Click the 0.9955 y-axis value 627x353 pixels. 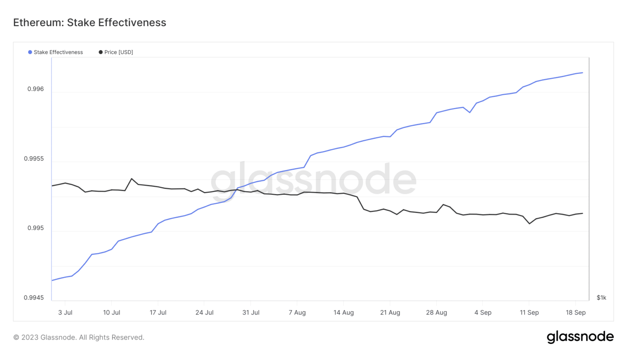34,159
